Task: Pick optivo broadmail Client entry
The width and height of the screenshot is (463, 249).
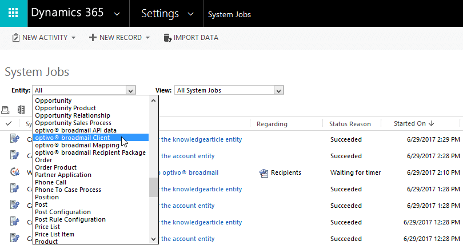Action: tap(91, 138)
